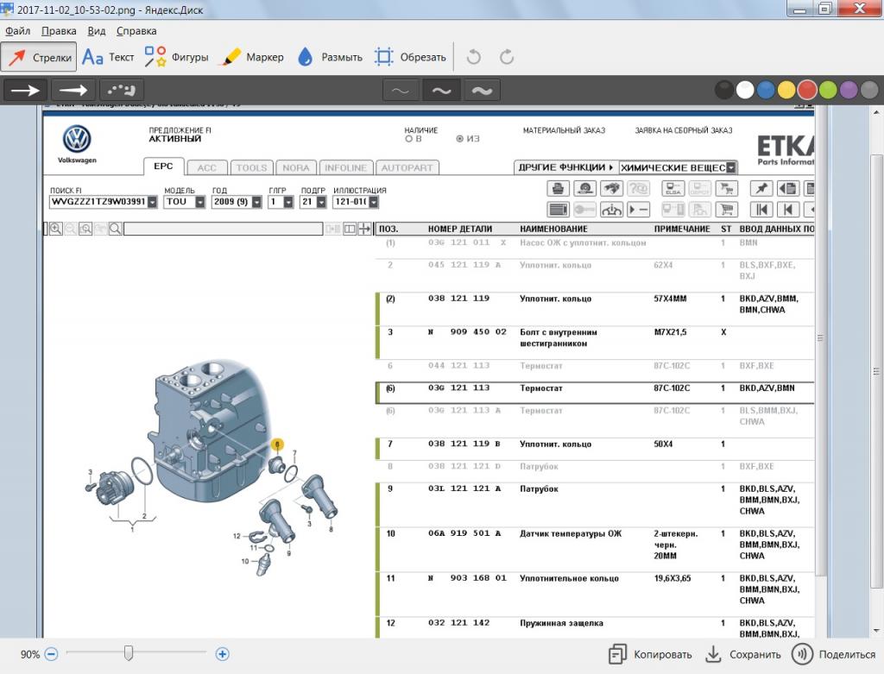
Task: Select the Стрелки arrows tool
Action: tap(39, 57)
